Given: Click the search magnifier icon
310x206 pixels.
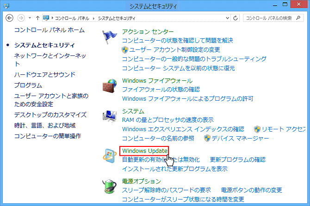Looking at the screenshot, I should [x=298, y=18].
